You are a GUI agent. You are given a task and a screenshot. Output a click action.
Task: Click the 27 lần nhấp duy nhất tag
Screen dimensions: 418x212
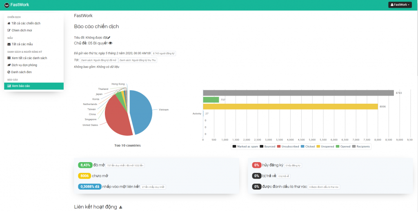tap(153, 187)
